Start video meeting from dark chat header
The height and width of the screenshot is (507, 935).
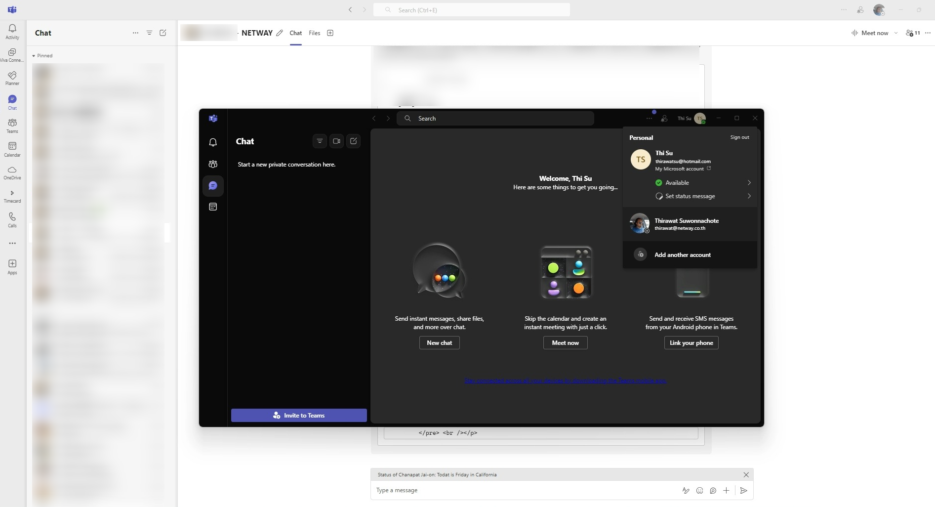[336, 141]
